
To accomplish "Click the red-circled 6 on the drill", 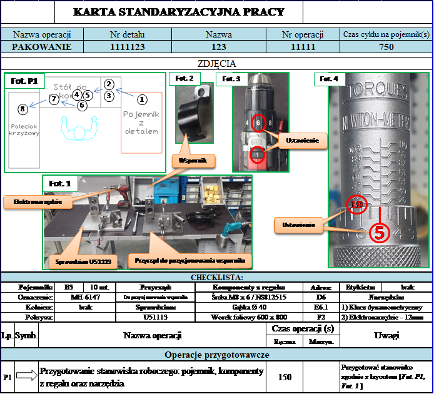I will click(258, 123).
